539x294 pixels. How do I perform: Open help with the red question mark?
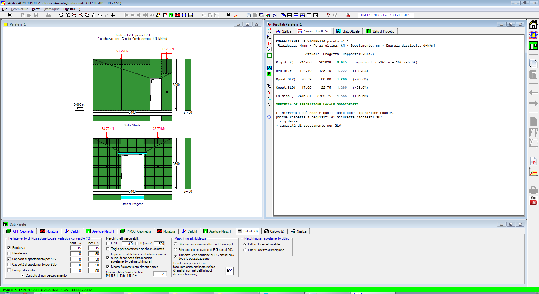328,15
